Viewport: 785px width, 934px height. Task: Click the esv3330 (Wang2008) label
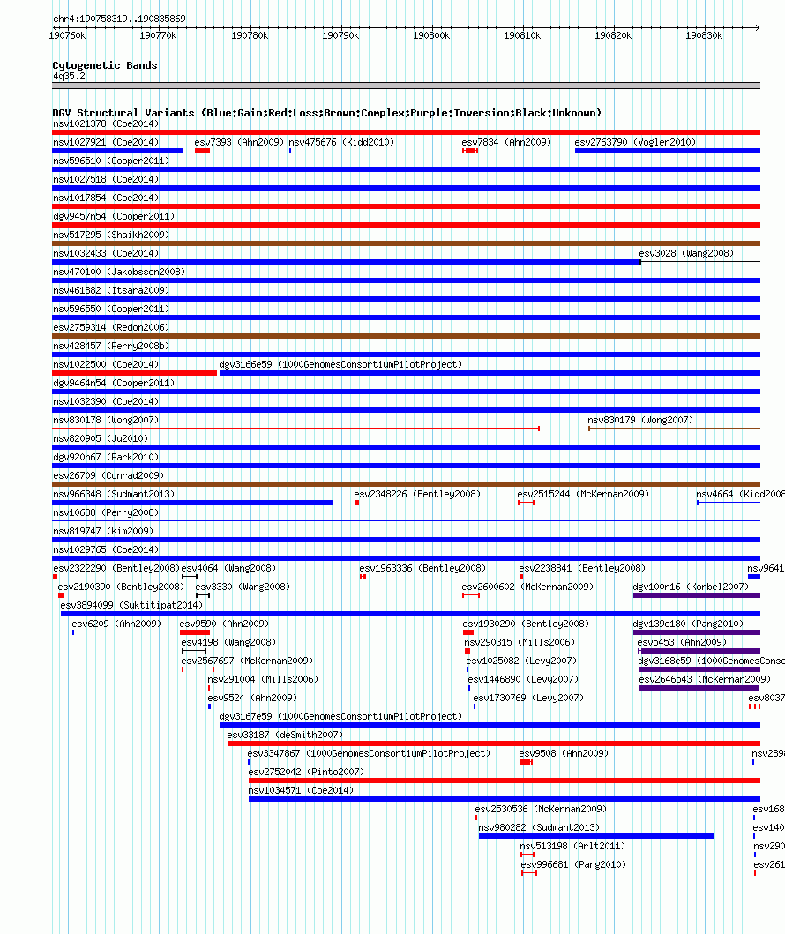click(x=243, y=587)
